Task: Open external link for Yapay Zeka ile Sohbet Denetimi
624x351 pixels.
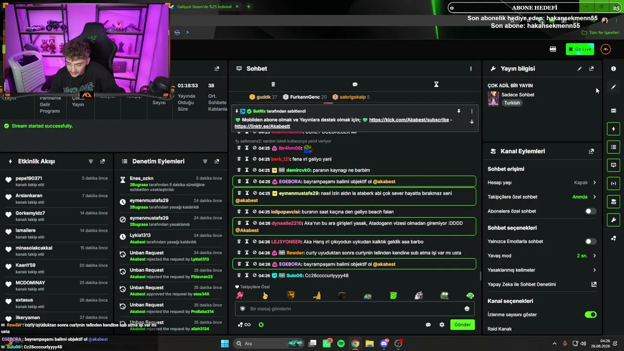Action: point(594,284)
